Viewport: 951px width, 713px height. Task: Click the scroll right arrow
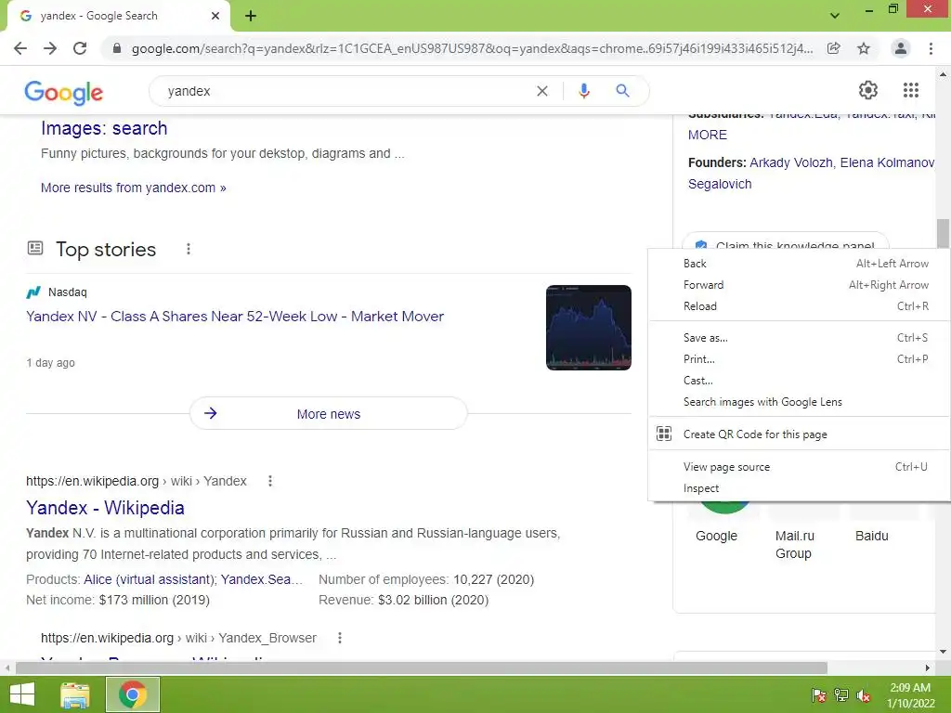[x=928, y=668]
